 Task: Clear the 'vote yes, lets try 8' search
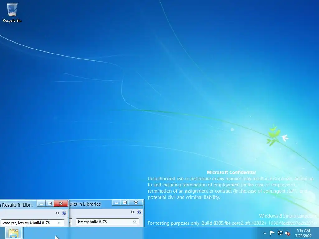[x=59, y=223]
